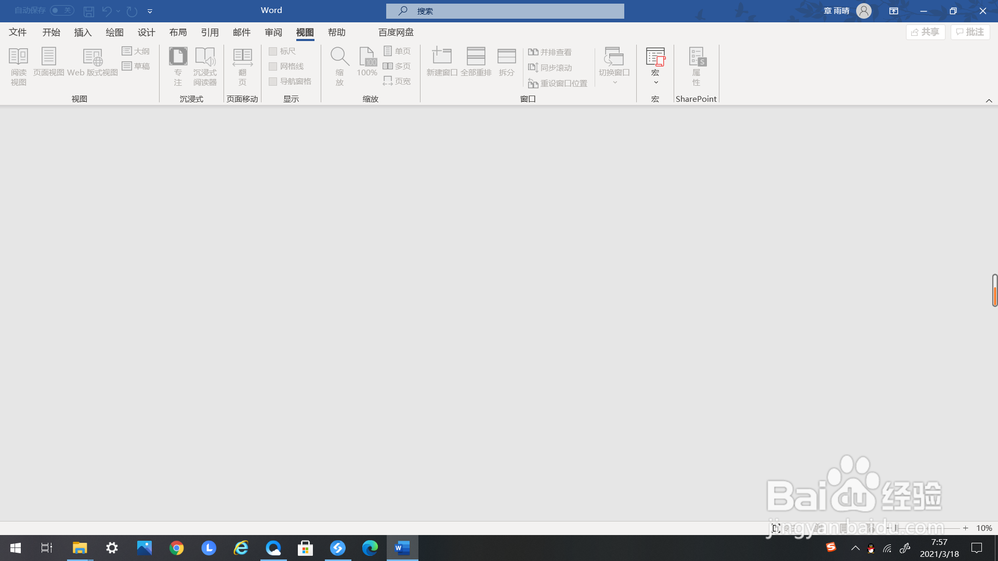This screenshot has height=561, width=998.
Task: Expand the Macros dropdown arrow
Action: 655,82
